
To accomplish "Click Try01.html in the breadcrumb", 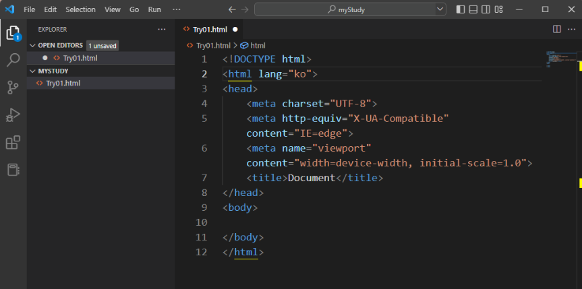I will (213, 45).
